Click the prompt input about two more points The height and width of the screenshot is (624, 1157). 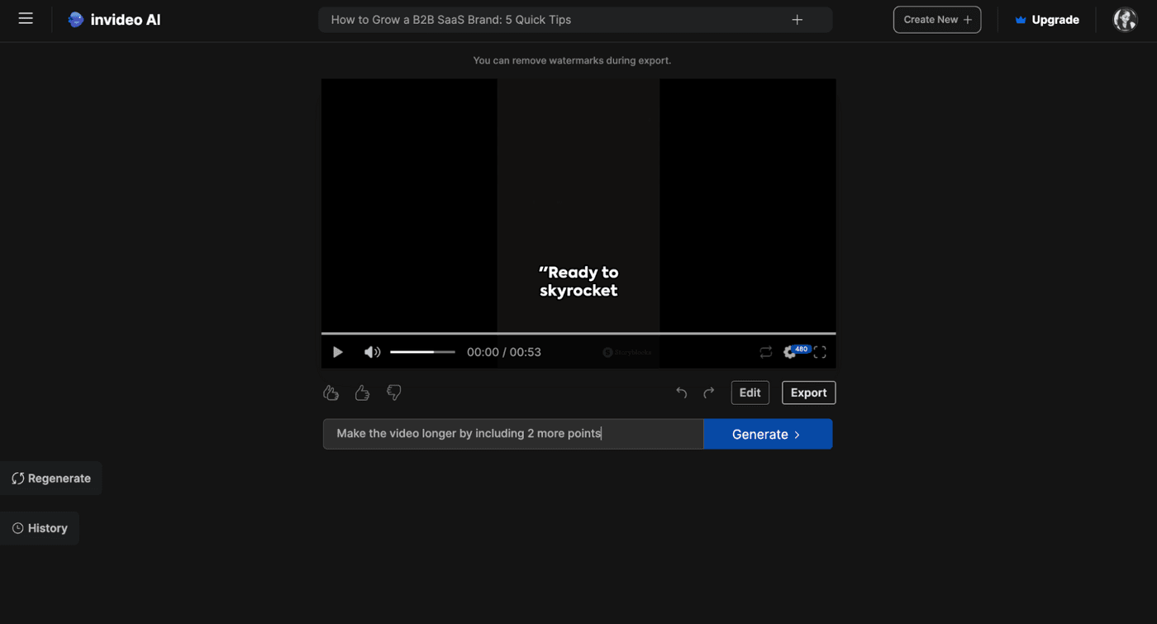tap(496, 433)
